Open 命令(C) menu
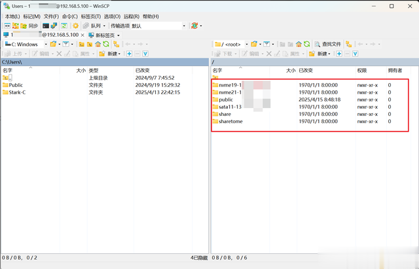This screenshot has height=269, width=419. click(x=70, y=16)
